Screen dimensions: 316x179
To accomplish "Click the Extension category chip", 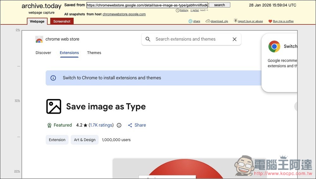I will click(x=57, y=140).
